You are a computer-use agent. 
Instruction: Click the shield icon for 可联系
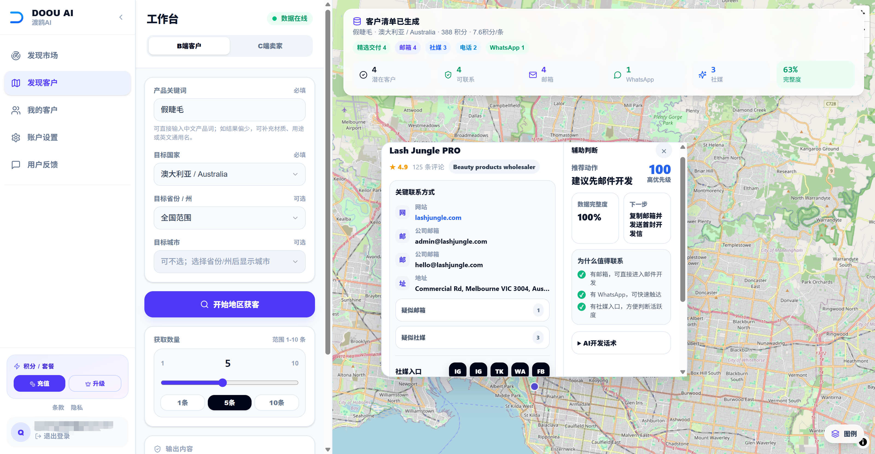point(448,75)
